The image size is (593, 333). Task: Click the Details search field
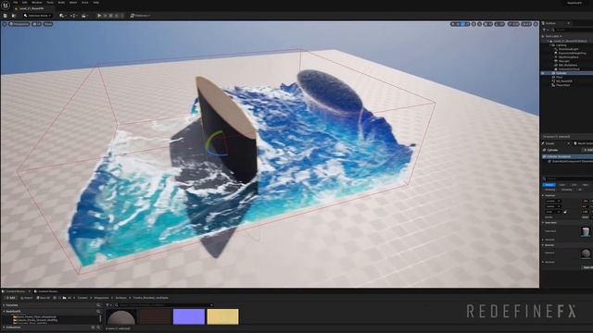point(567,179)
